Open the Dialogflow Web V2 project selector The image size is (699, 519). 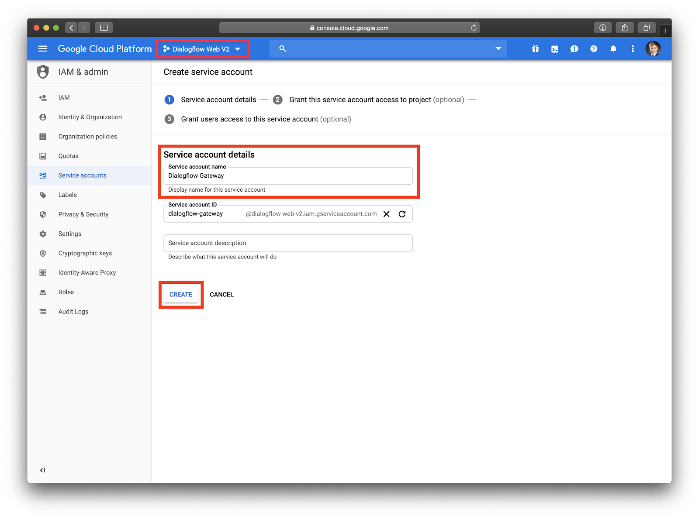pos(202,49)
